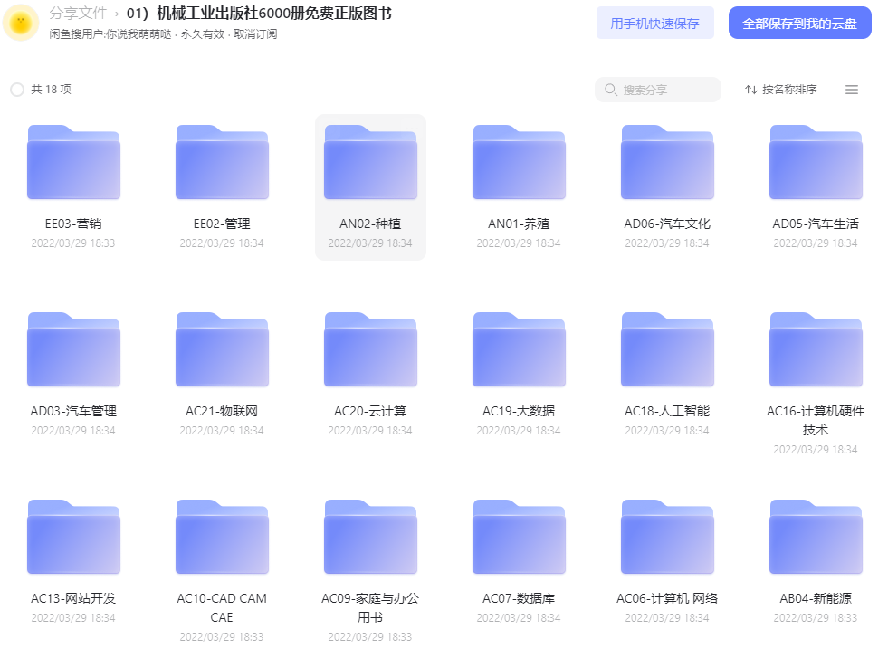The height and width of the screenshot is (658, 888).
Task: Open the AC13-网站开发 folder icon
Action: pos(73,537)
